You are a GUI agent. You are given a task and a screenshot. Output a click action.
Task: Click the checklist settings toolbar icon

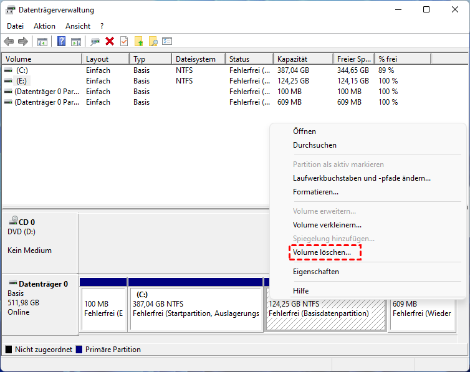(167, 41)
